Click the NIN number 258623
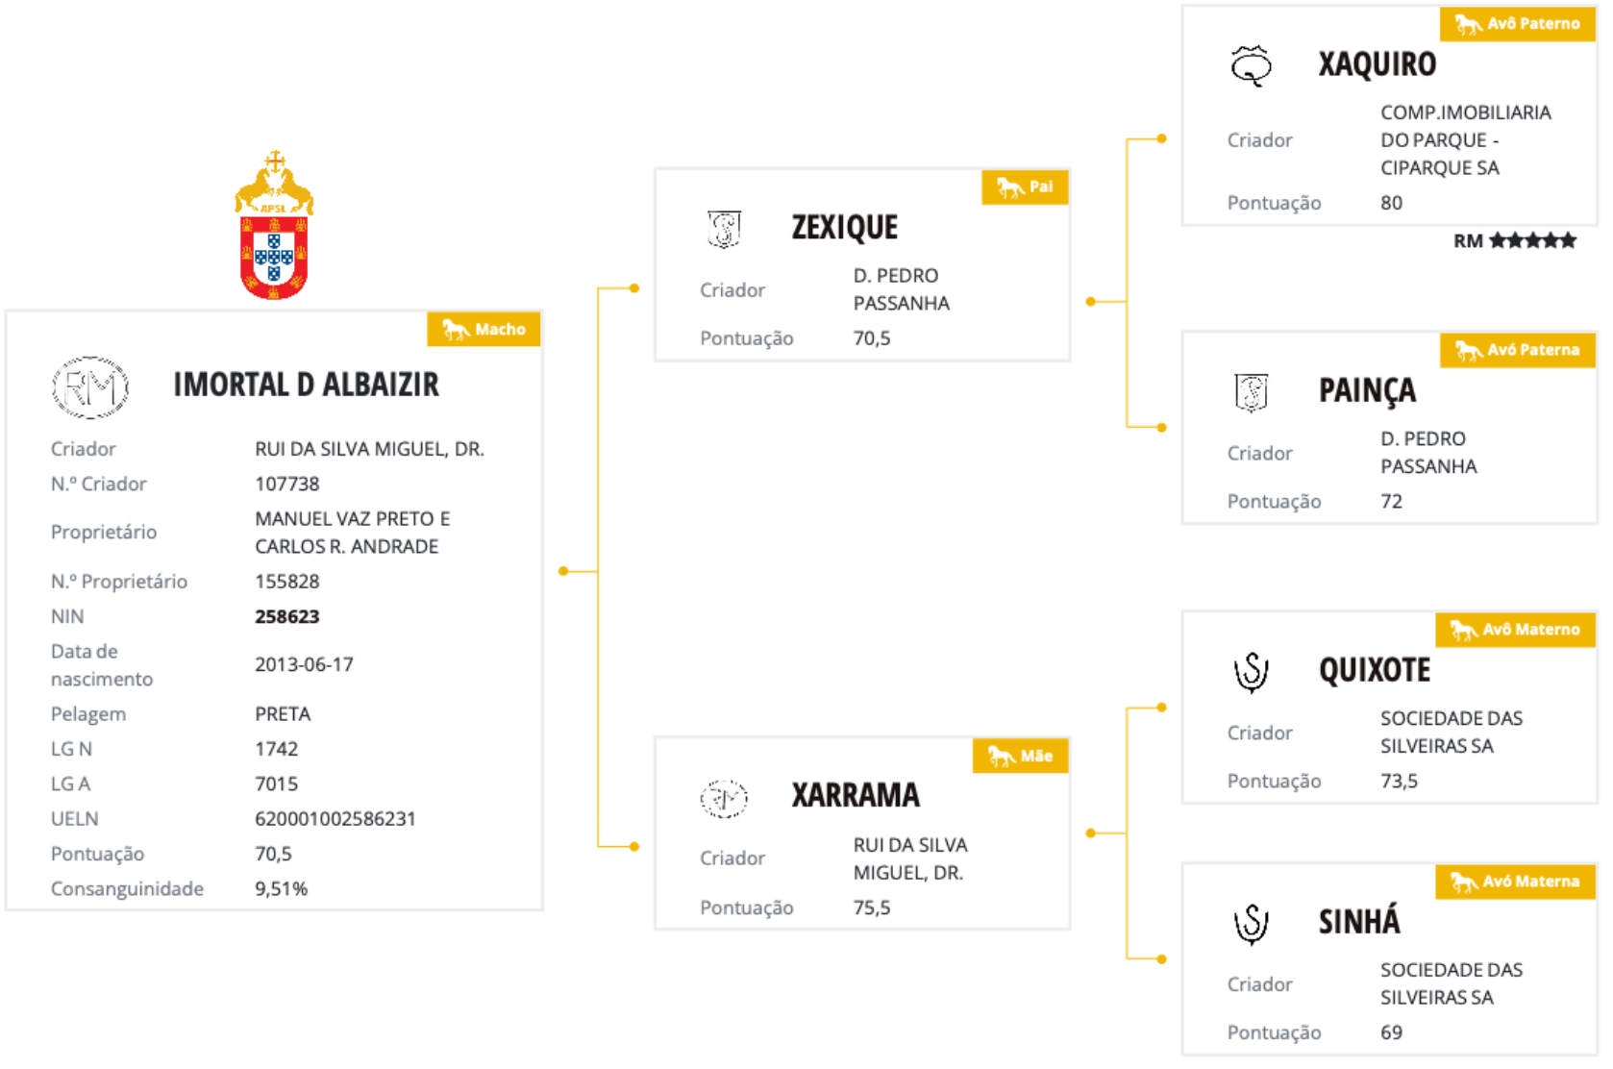The width and height of the screenshot is (1613, 1069). coord(286,617)
